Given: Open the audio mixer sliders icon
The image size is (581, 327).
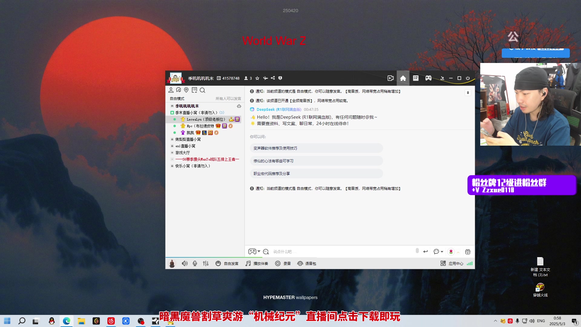Looking at the screenshot, I should 206,263.
